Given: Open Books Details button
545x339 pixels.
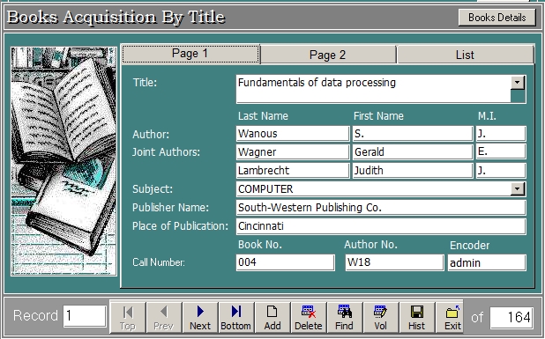Looking at the screenshot, I should click(x=497, y=18).
